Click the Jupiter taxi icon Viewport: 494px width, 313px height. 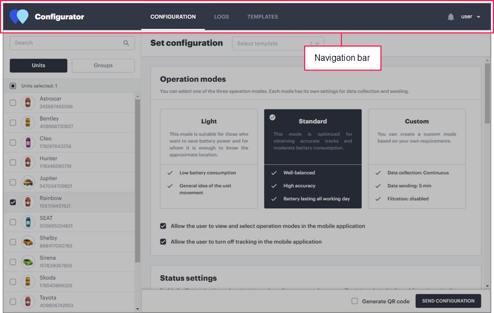[x=28, y=182]
